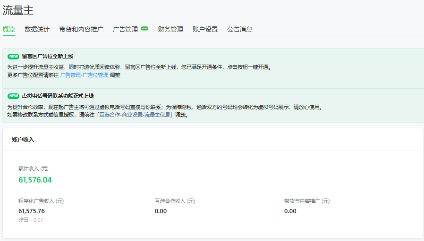Click the 账户收入 section heading

(23, 140)
